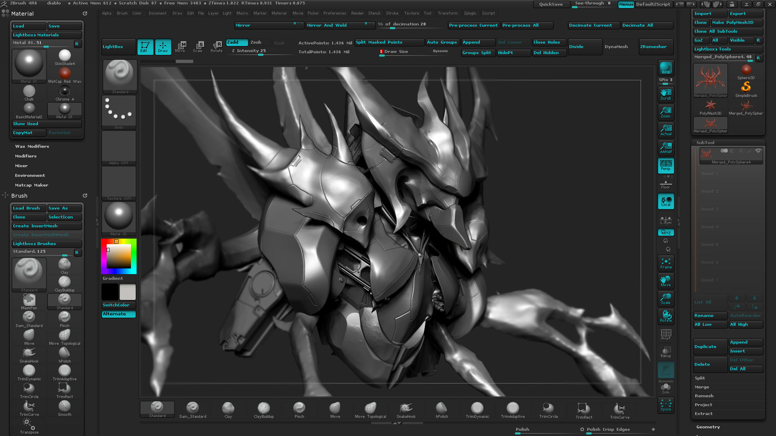Click Duplicate subtool button
Image resolution: width=776 pixels, height=436 pixels.
point(710,347)
